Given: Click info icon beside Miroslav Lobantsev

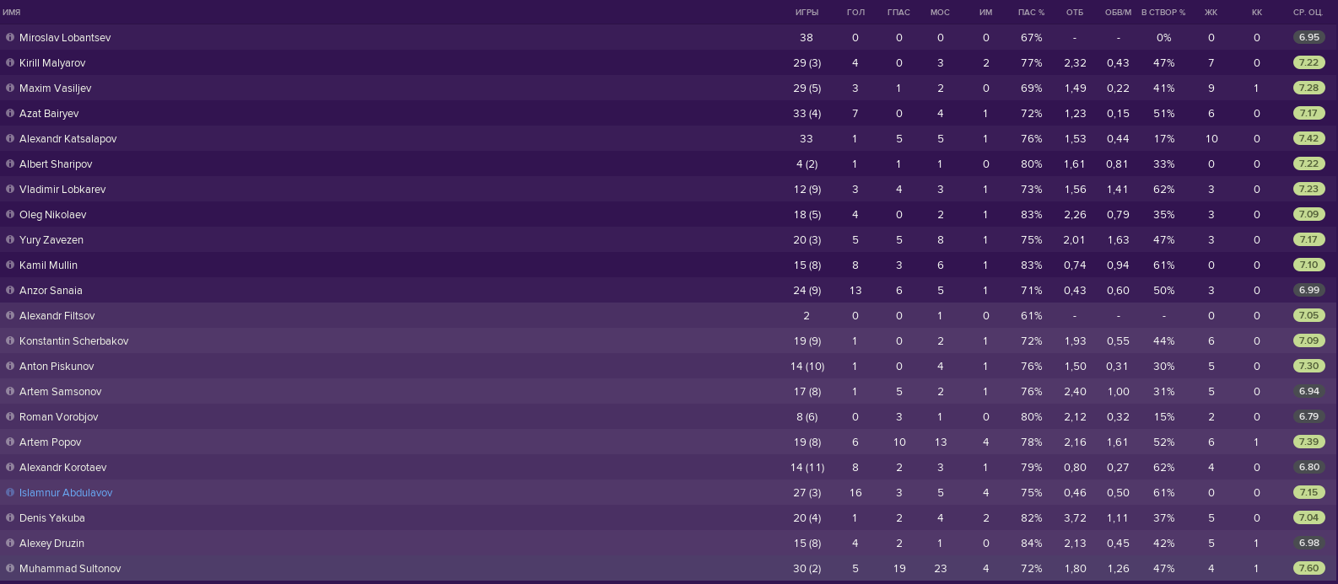Looking at the screenshot, I should tap(10, 37).
